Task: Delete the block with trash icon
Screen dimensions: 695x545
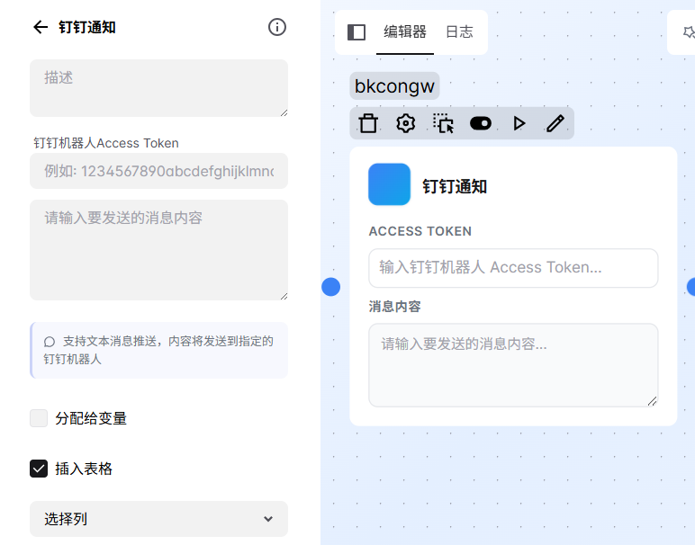Action: pyautogui.click(x=368, y=123)
